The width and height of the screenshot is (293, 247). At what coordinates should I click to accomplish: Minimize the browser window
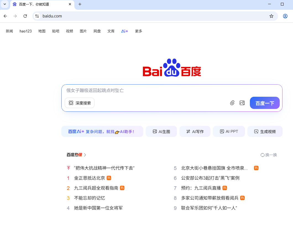pyautogui.click(x=270, y=4)
